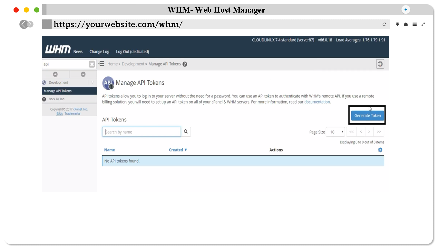Click the Development breadcrumb link
This screenshot has height=248, width=439.
tap(133, 64)
